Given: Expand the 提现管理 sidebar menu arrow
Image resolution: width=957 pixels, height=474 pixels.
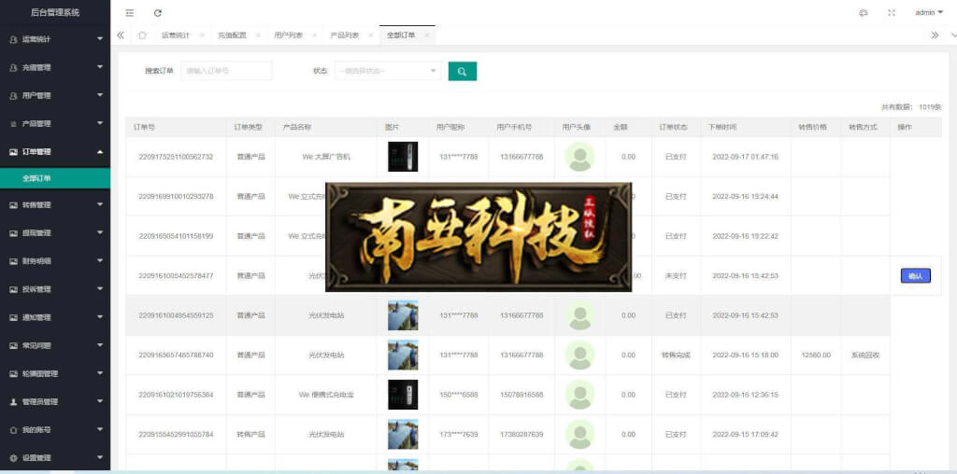Looking at the screenshot, I should 100,232.
